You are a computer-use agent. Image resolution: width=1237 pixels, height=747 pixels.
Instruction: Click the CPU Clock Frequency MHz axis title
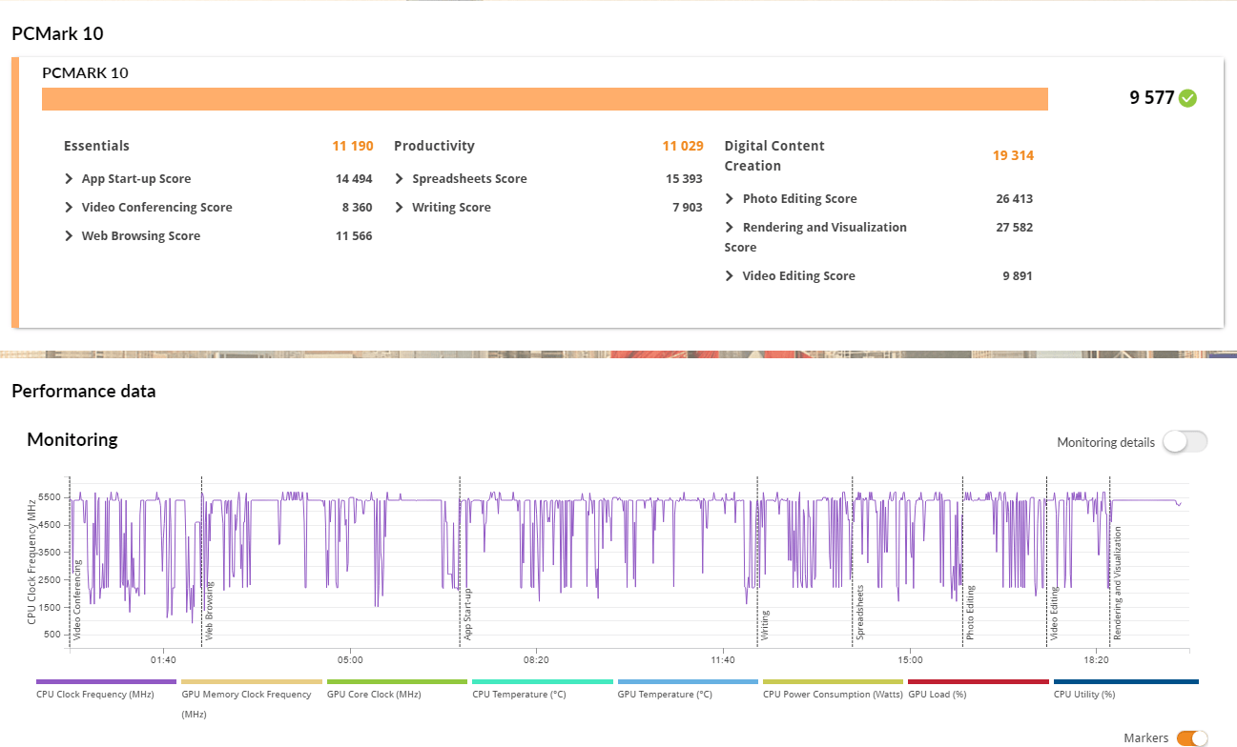31,562
